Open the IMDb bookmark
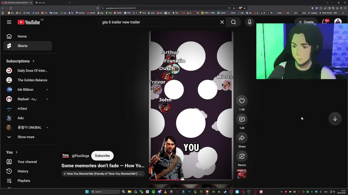This screenshot has height=195, width=348. (208, 13)
